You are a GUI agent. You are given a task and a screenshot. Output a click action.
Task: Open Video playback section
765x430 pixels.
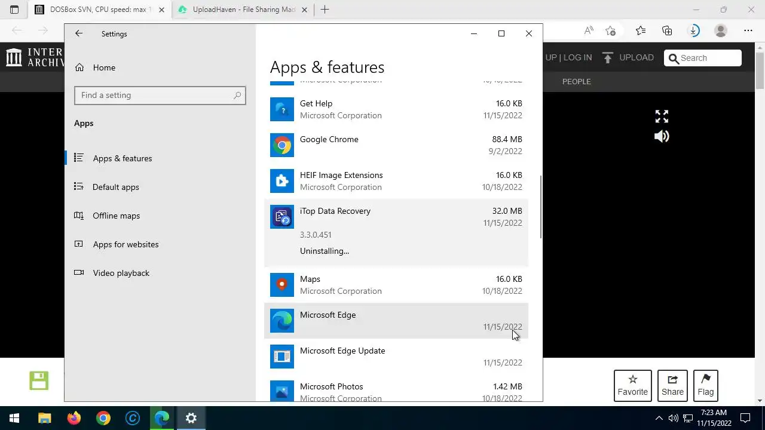coord(121,273)
